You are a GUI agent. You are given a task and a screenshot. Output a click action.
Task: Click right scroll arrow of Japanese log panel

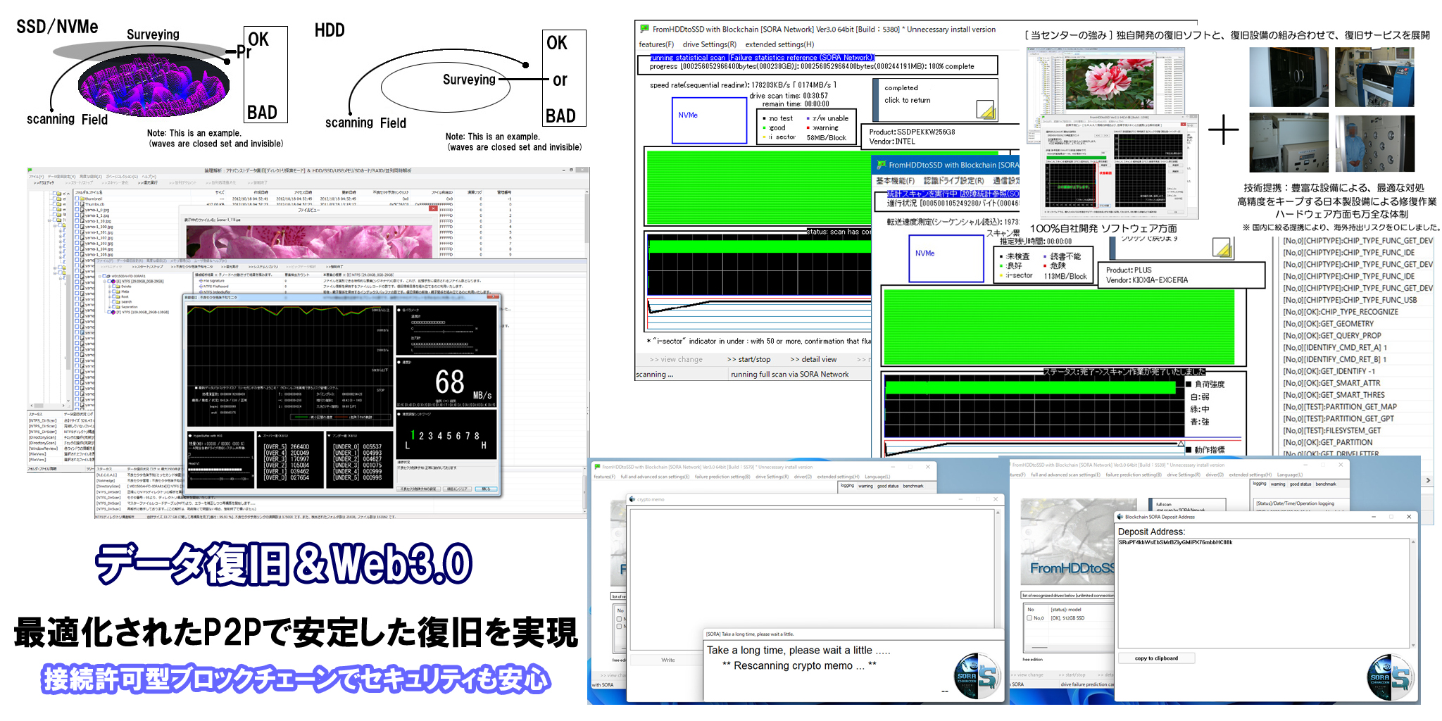click(x=1428, y=480)
